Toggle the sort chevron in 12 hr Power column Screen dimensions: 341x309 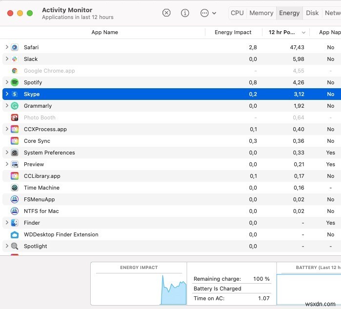pyautogui.click(x=303, y=32)
